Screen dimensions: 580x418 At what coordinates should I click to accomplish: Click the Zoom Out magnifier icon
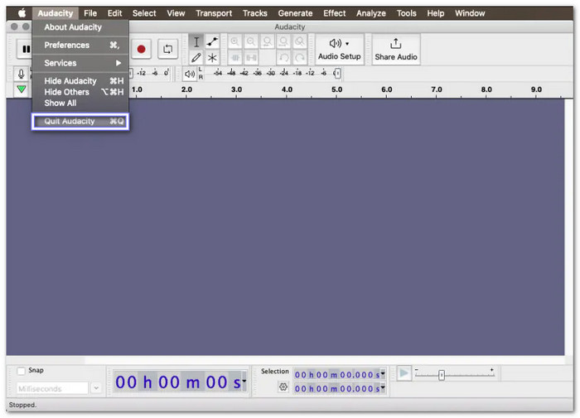[251, 41]
